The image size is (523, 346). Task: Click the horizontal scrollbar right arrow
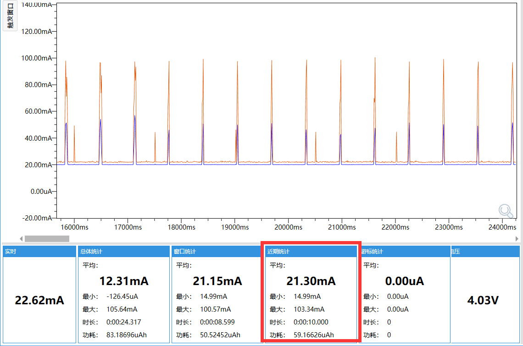coord(517,239)
